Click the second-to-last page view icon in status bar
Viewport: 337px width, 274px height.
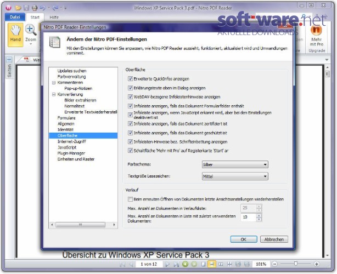[x=238, y=264]
